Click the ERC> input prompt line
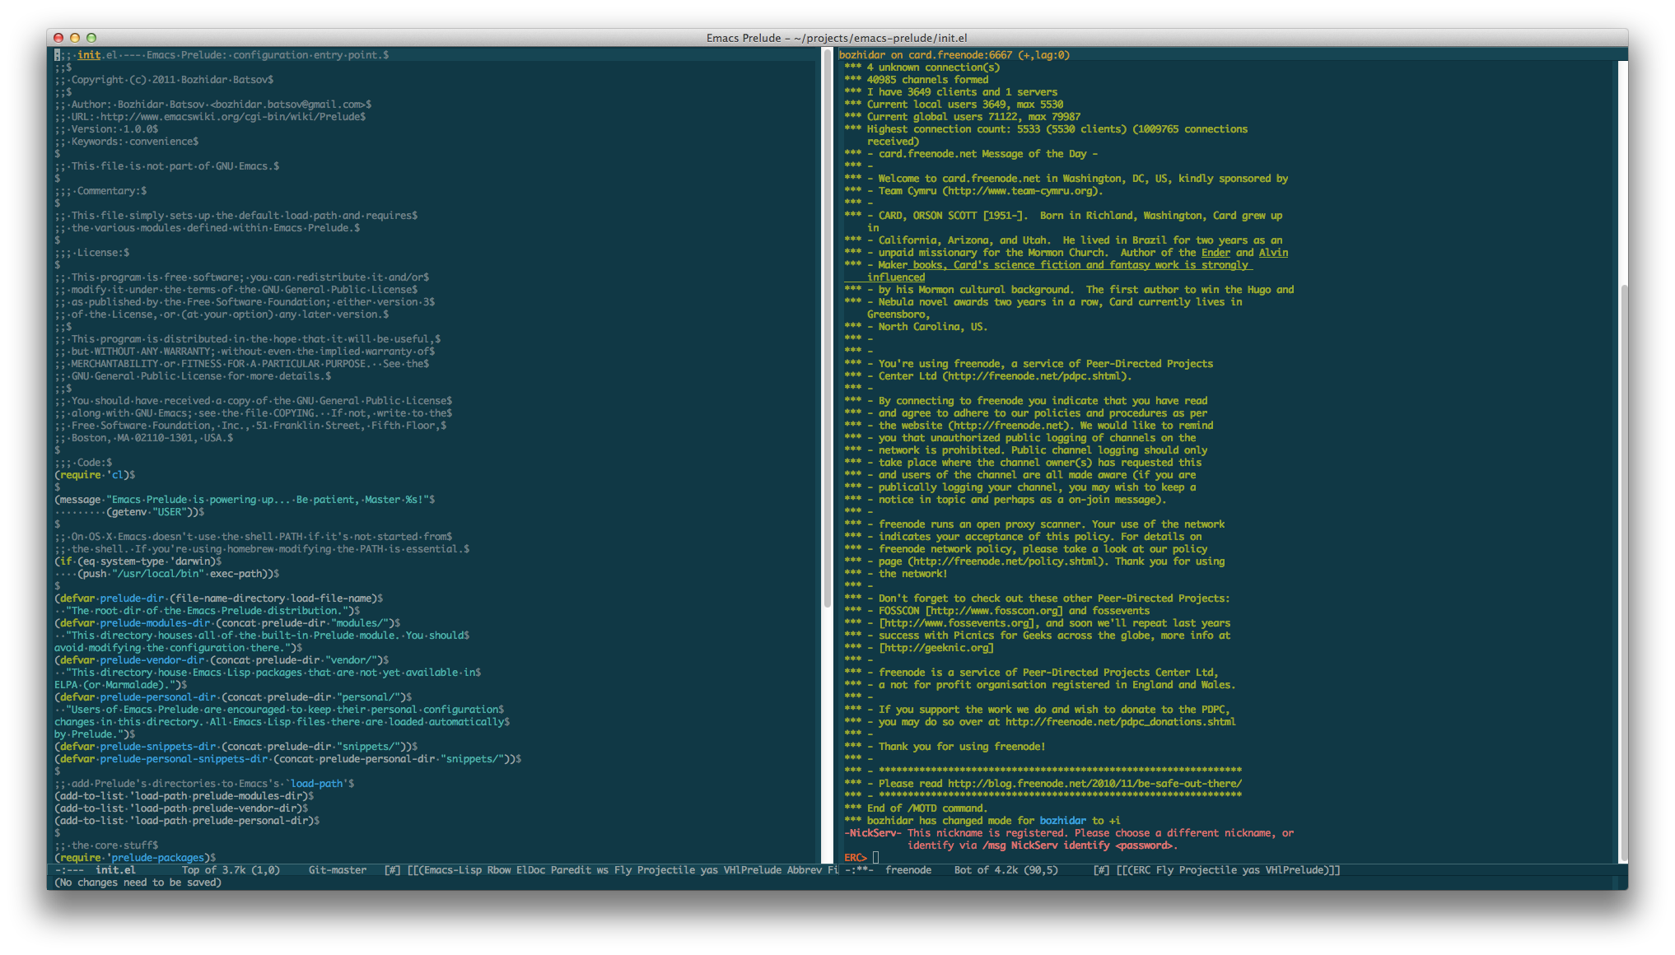Screen dimensions: 1675x955 point(876,858)
